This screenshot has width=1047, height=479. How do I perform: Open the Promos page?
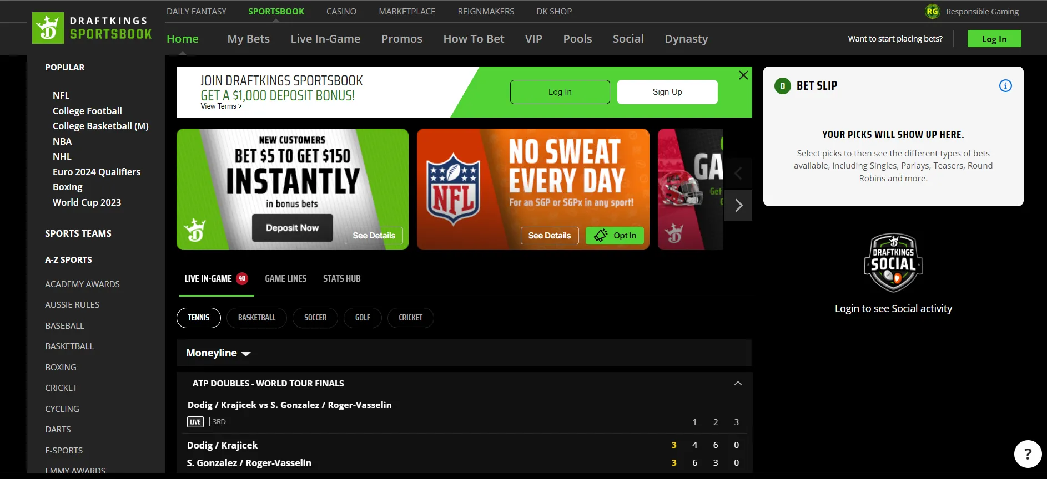pyautogui.click(x=402, y=39)
